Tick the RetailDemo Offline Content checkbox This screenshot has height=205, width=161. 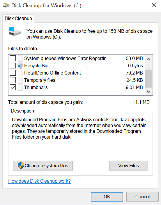pyautogui.click(x=13, y=73)
